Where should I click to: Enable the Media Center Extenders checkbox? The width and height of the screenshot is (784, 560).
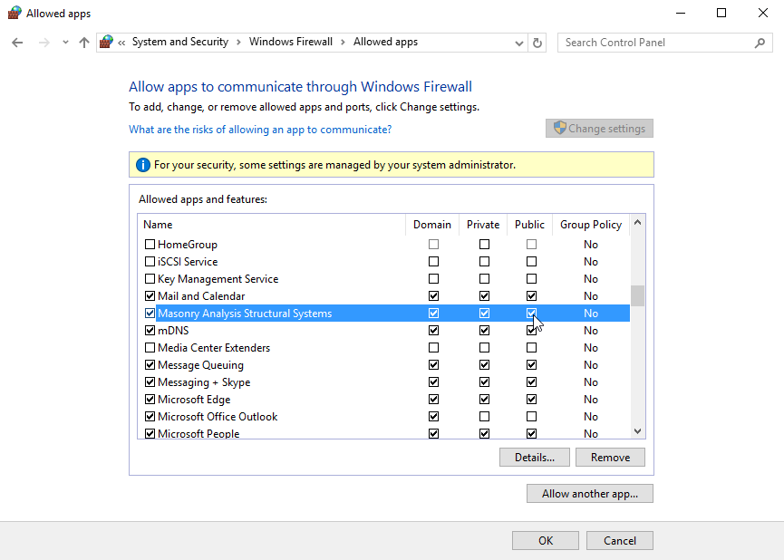150,347
